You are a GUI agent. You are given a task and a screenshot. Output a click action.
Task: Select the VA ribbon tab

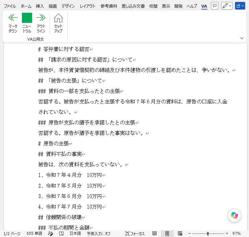tap(204, 6)
